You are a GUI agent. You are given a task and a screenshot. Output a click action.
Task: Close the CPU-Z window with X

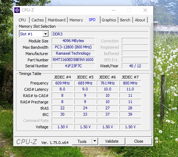(145, 10)
